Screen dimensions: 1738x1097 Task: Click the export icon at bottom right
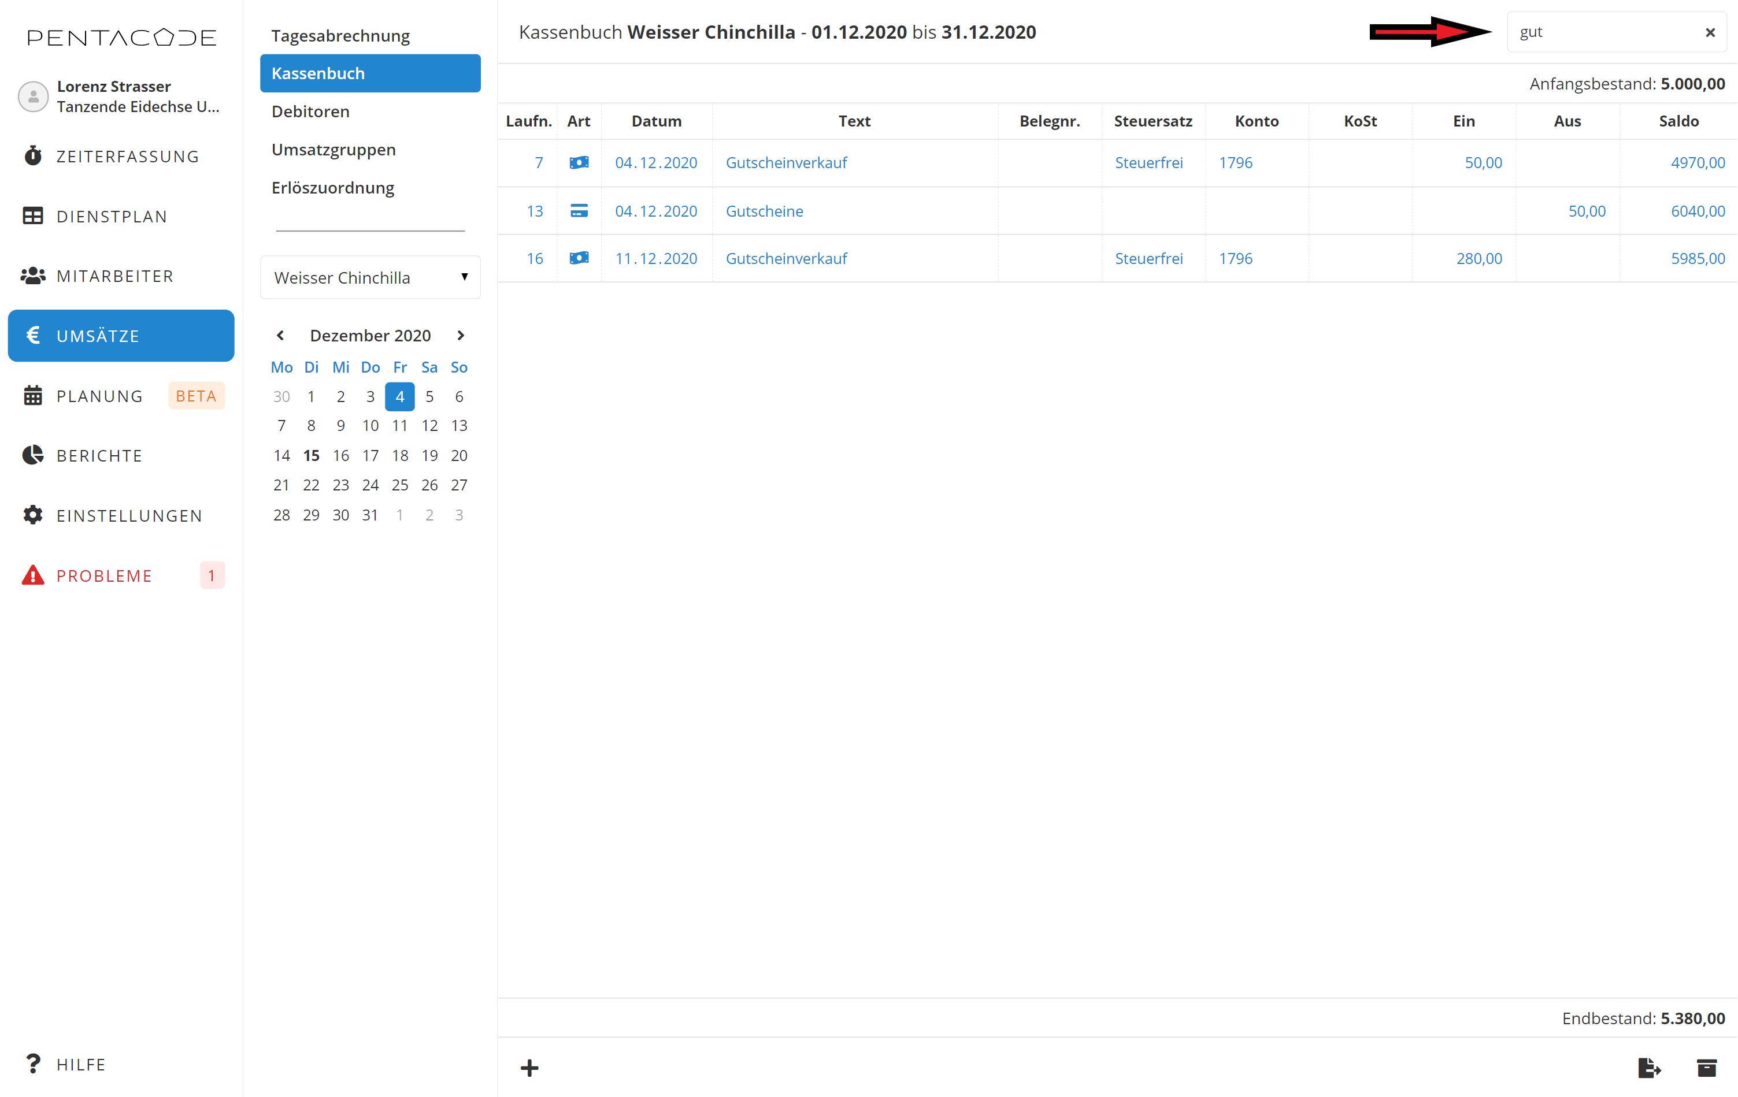point(1649,1068)
